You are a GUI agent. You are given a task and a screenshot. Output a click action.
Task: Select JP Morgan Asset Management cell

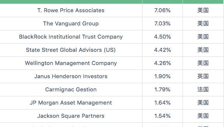click(x=71, y=103)
